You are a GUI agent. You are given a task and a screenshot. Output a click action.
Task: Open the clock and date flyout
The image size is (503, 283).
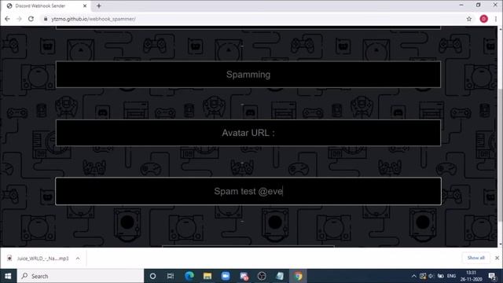coord(472,276)
